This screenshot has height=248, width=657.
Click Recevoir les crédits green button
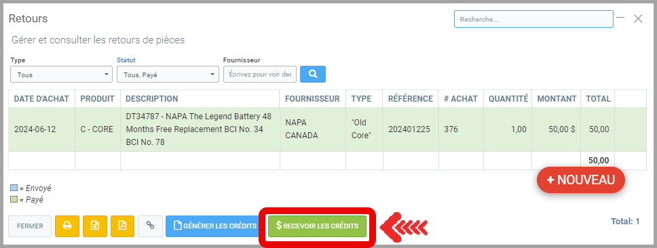[x=317, y=226]
